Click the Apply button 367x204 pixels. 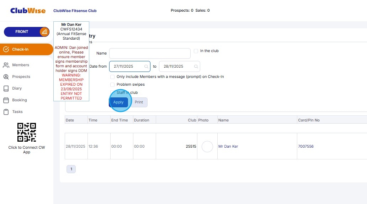[x=118, y=102]
